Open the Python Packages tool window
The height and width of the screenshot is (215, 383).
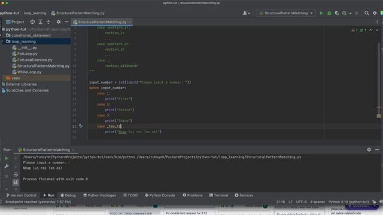tap(99, 195)
